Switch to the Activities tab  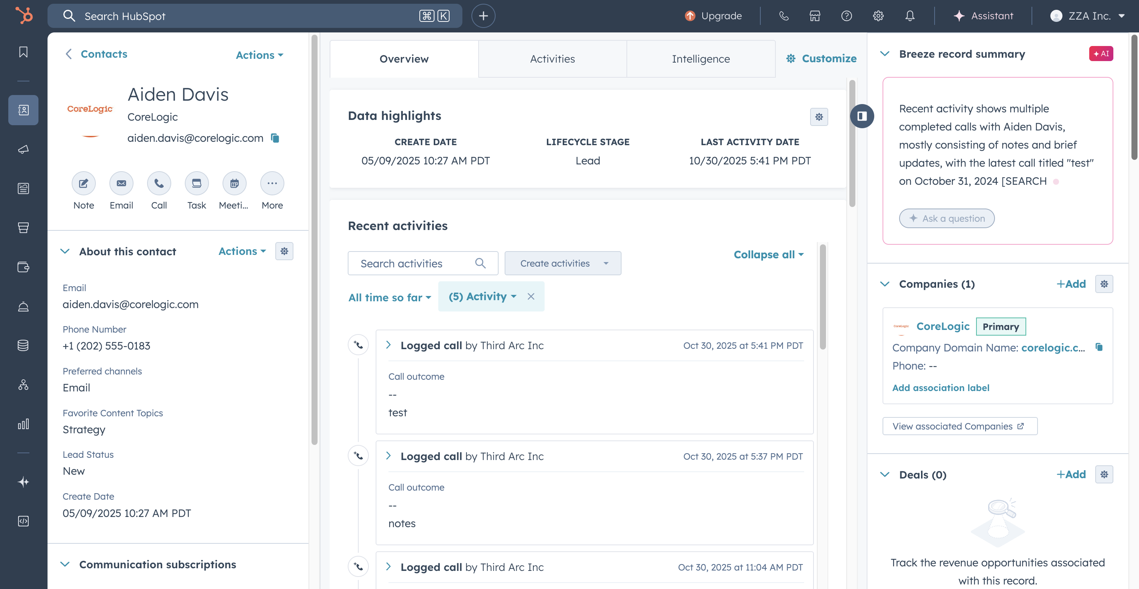point(552,59)
